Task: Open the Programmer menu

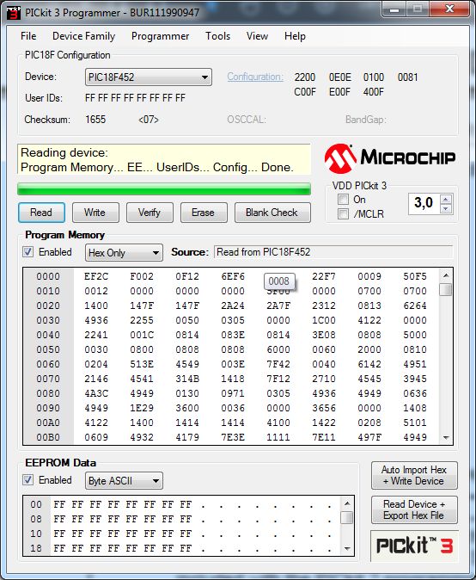Action: 161,36
